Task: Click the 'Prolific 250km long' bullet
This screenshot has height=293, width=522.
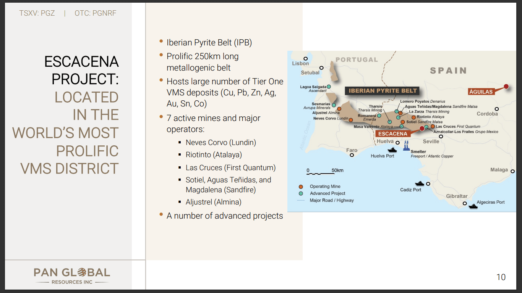Action: pos(203,56)
